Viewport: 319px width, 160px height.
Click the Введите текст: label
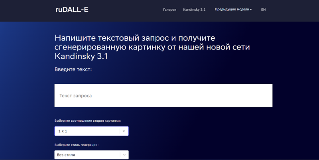(73, 69)
